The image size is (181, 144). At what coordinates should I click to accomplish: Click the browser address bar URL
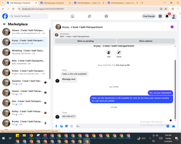click(43, 9)
